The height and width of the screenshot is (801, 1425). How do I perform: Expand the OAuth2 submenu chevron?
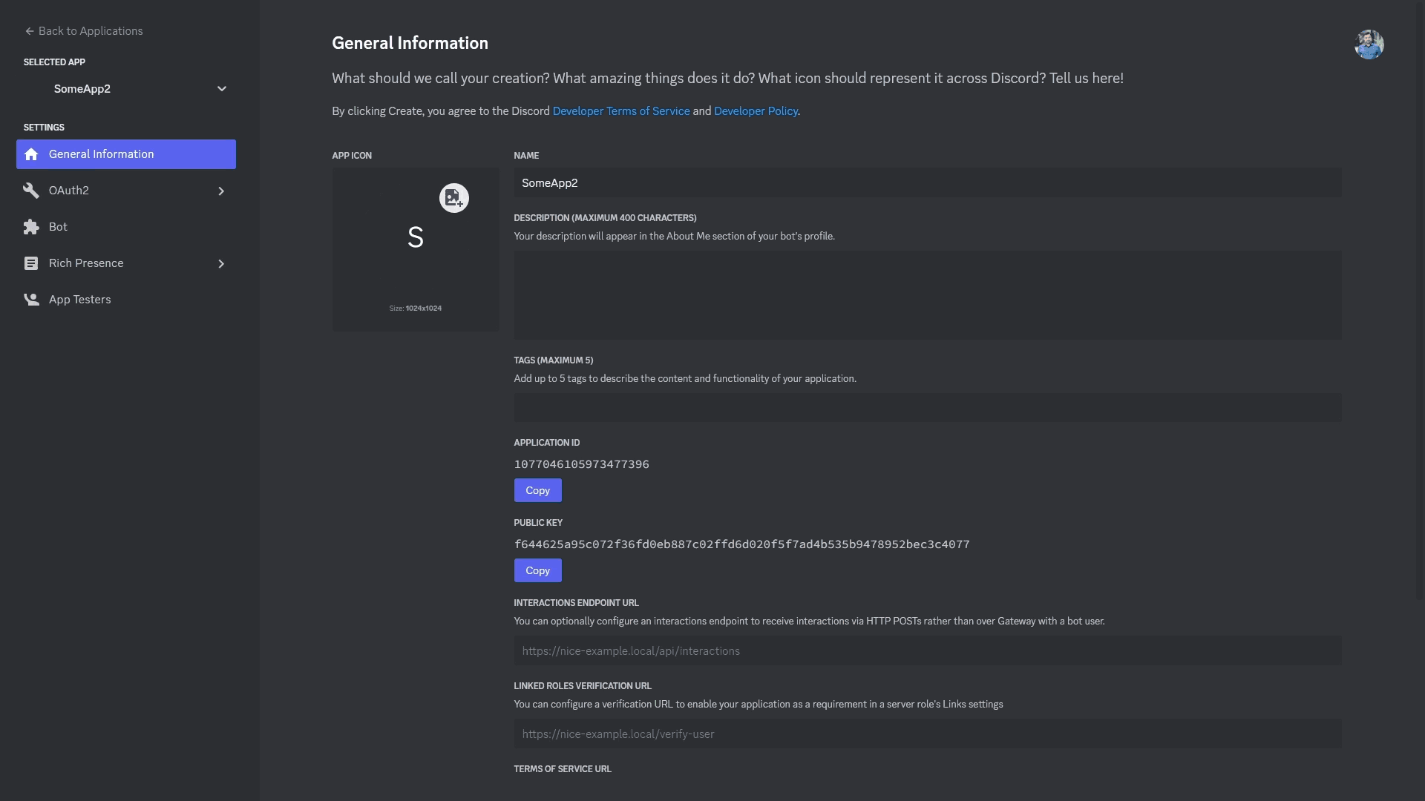coord(221,191)
